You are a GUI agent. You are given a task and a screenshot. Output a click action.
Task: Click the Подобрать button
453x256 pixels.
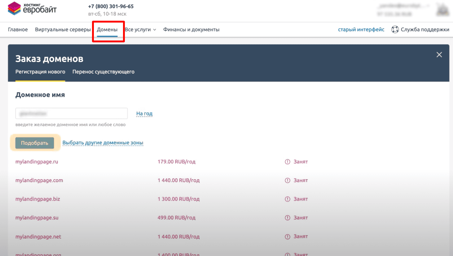point(35,143)
